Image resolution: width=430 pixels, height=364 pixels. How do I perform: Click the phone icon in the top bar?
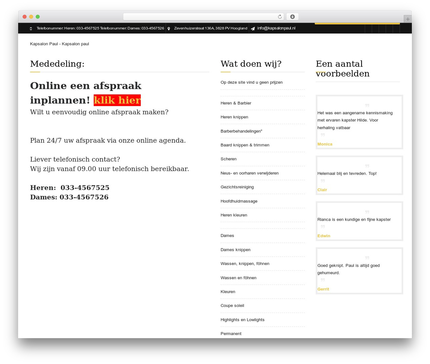pos(31,29)
